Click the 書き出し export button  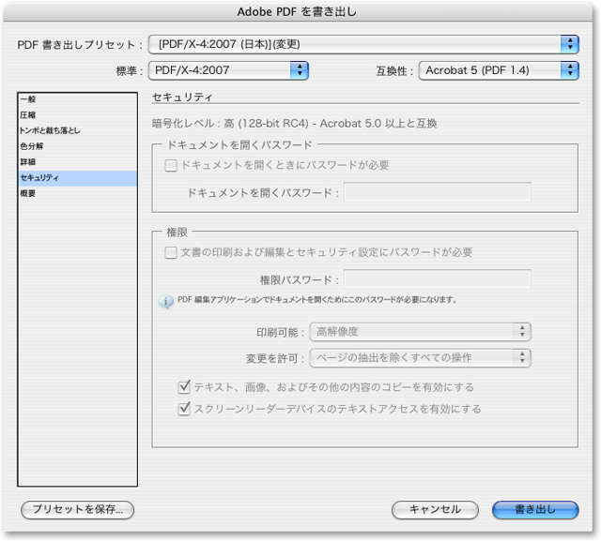[535, 509]
